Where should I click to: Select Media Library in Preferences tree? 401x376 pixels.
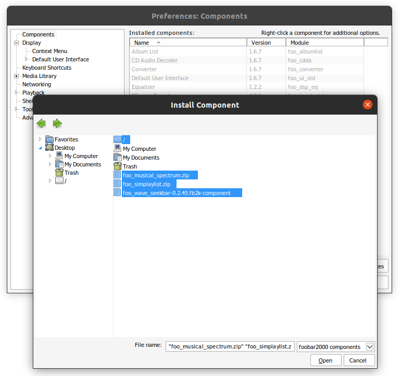(x=40, y=76)
